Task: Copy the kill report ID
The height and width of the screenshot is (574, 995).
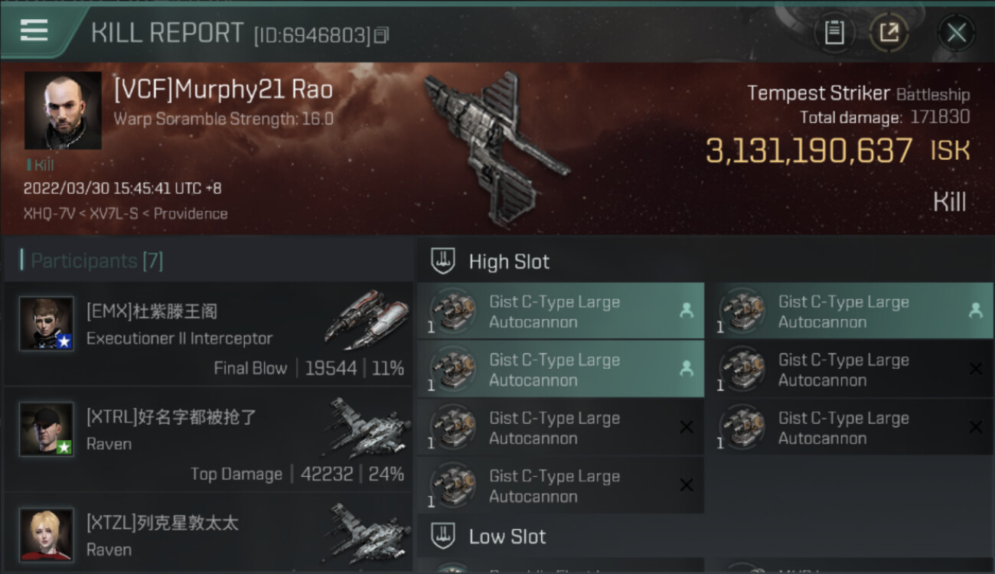Action: (x=381, y=35)
